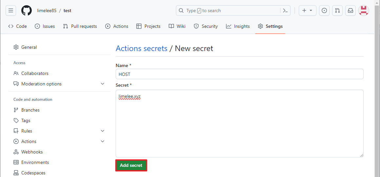Click the search magnifier icon
Viewport: 380px width, 177px height.
click(181, 11)
